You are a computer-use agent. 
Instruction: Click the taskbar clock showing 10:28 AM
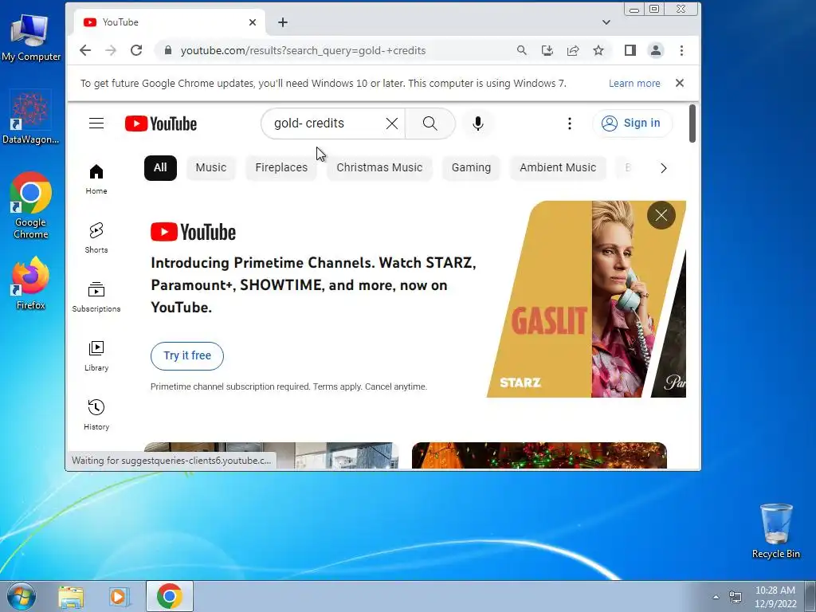point(775,597)
